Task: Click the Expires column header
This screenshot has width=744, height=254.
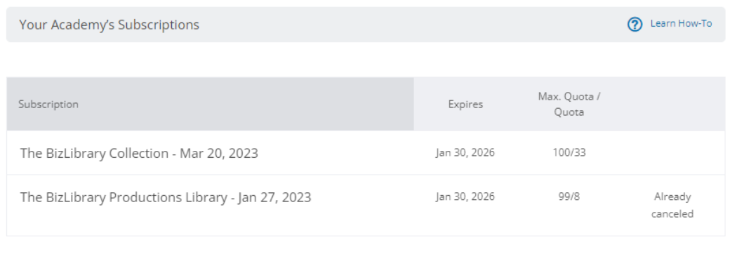Action: (465, 104)
